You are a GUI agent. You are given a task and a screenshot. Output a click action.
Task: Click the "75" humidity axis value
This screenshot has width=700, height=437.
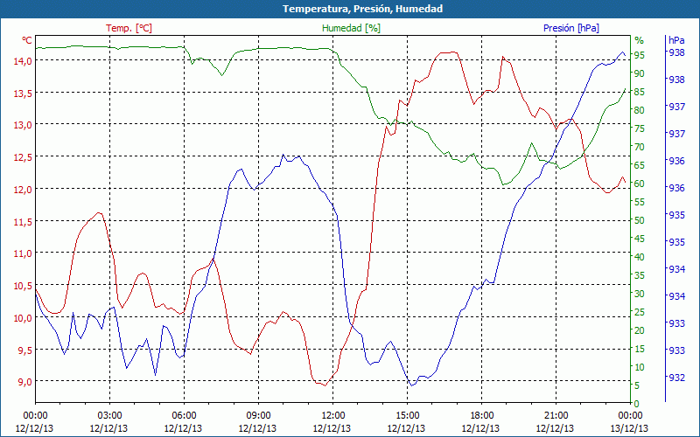click(x=640, y=128)
